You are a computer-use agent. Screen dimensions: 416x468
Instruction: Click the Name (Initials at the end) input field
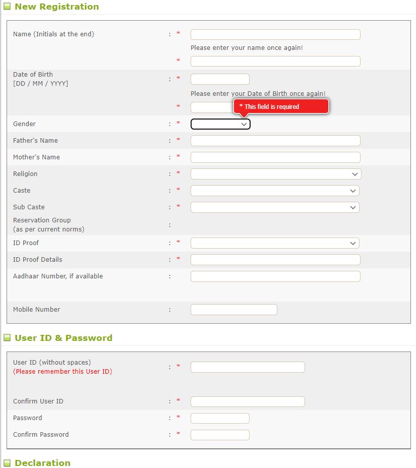(275, 34)
